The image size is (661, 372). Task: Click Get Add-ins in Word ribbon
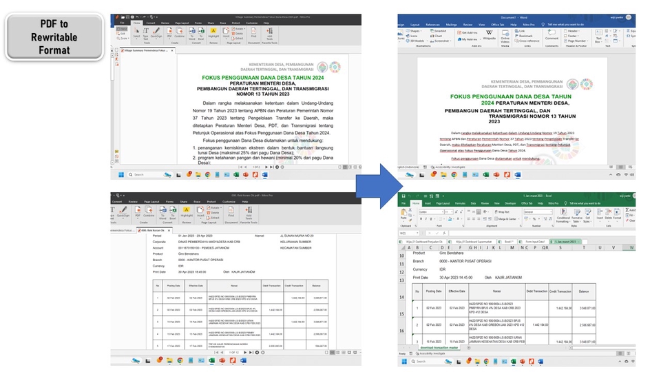pyautogui.click(x=468, y=32)
